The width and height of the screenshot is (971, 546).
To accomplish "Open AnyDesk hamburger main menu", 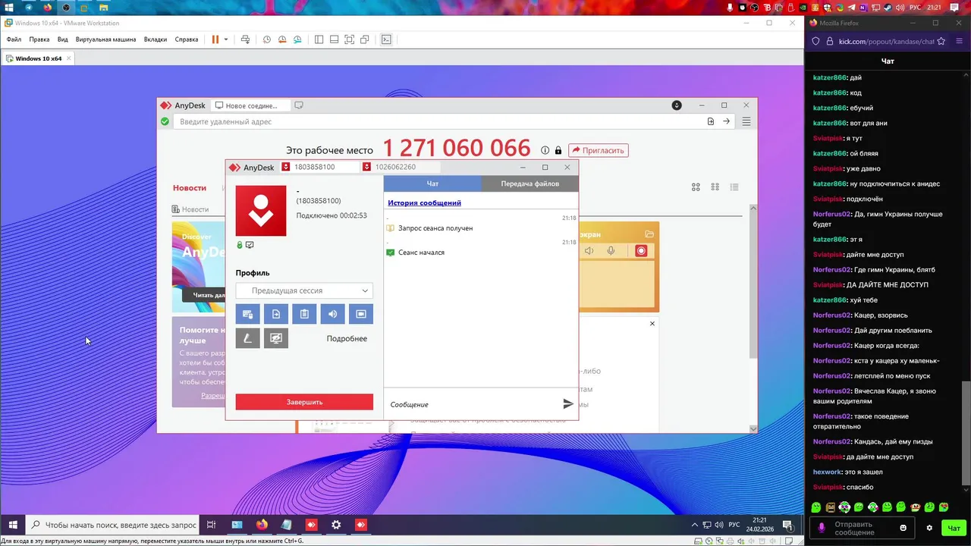I will pyautogui.click(x=746, y=121).
